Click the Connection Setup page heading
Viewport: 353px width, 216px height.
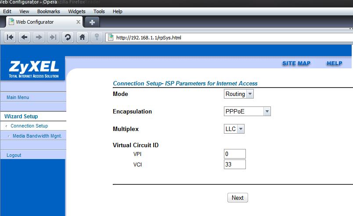(185, 83)
